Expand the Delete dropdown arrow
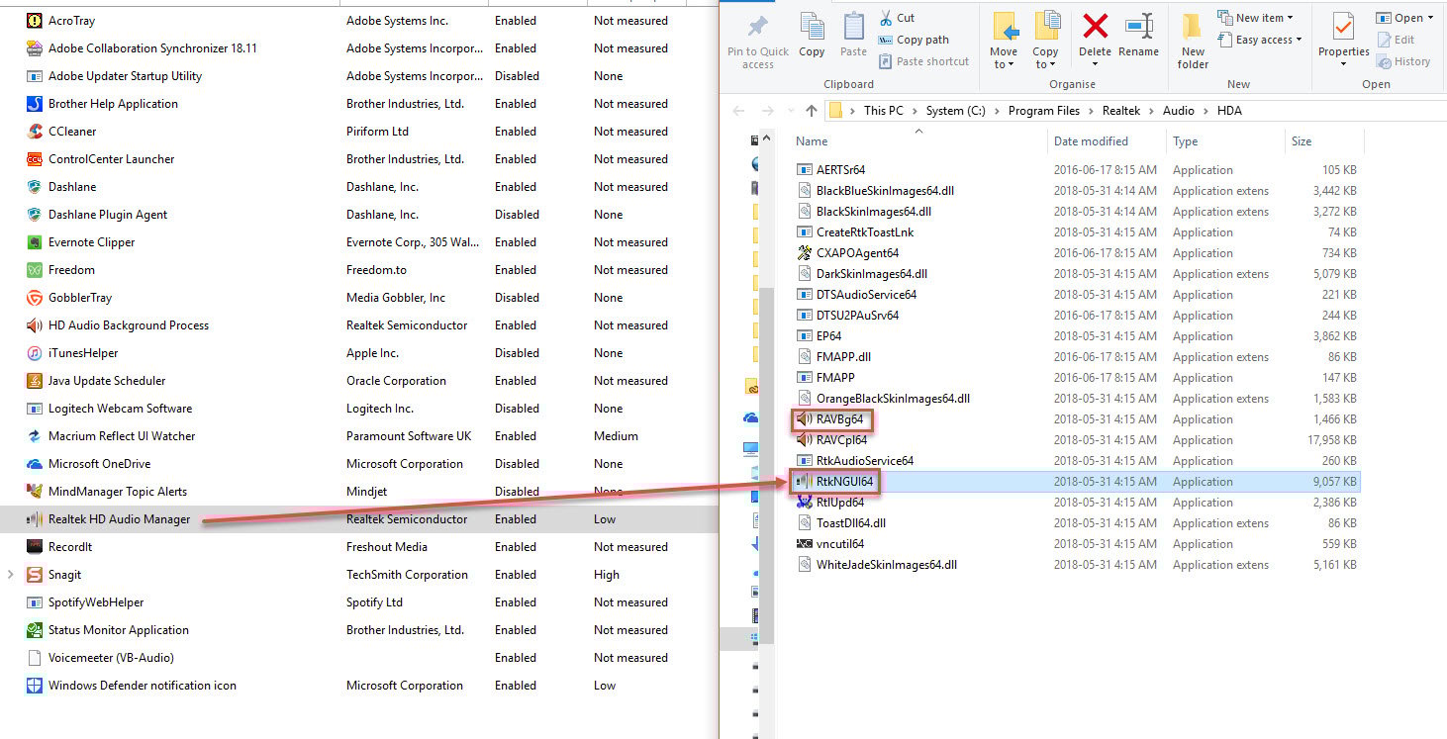The width and height of the screenshot is (1447, 739). pyautogui.click(x=1095, y=65)
